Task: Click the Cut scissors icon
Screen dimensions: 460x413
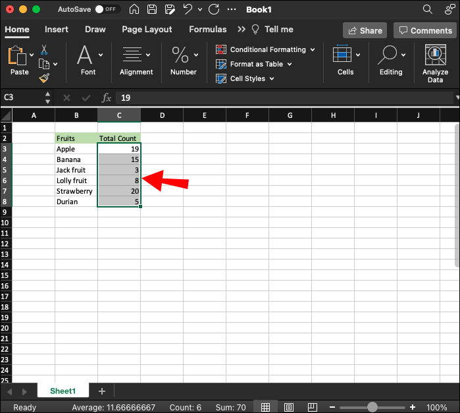Action: 44,49
